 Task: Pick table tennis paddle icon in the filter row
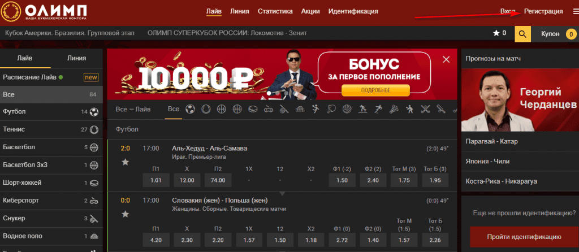tap(331, 109)
